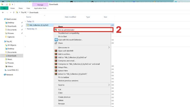This screenshot has height=107, width=190.
Task: Open Local Disk (C:)
Action: click(13, 70)
